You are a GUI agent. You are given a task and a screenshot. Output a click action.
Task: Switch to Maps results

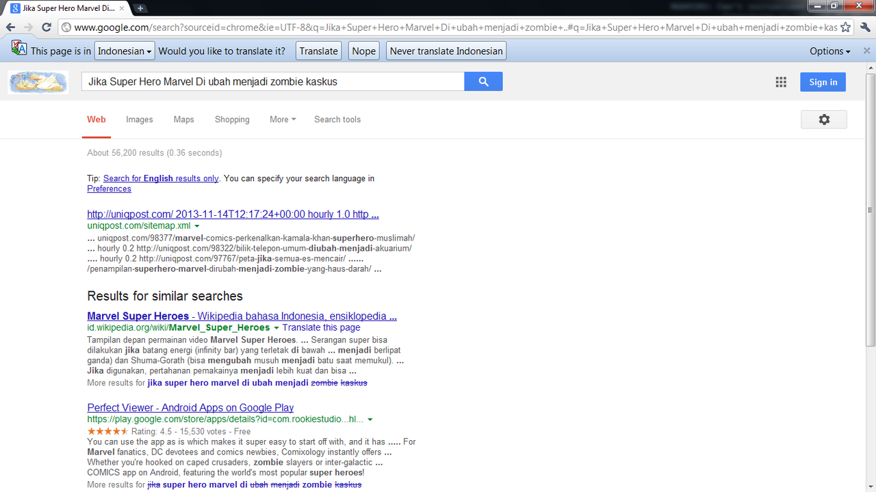(x=183, y=120)
